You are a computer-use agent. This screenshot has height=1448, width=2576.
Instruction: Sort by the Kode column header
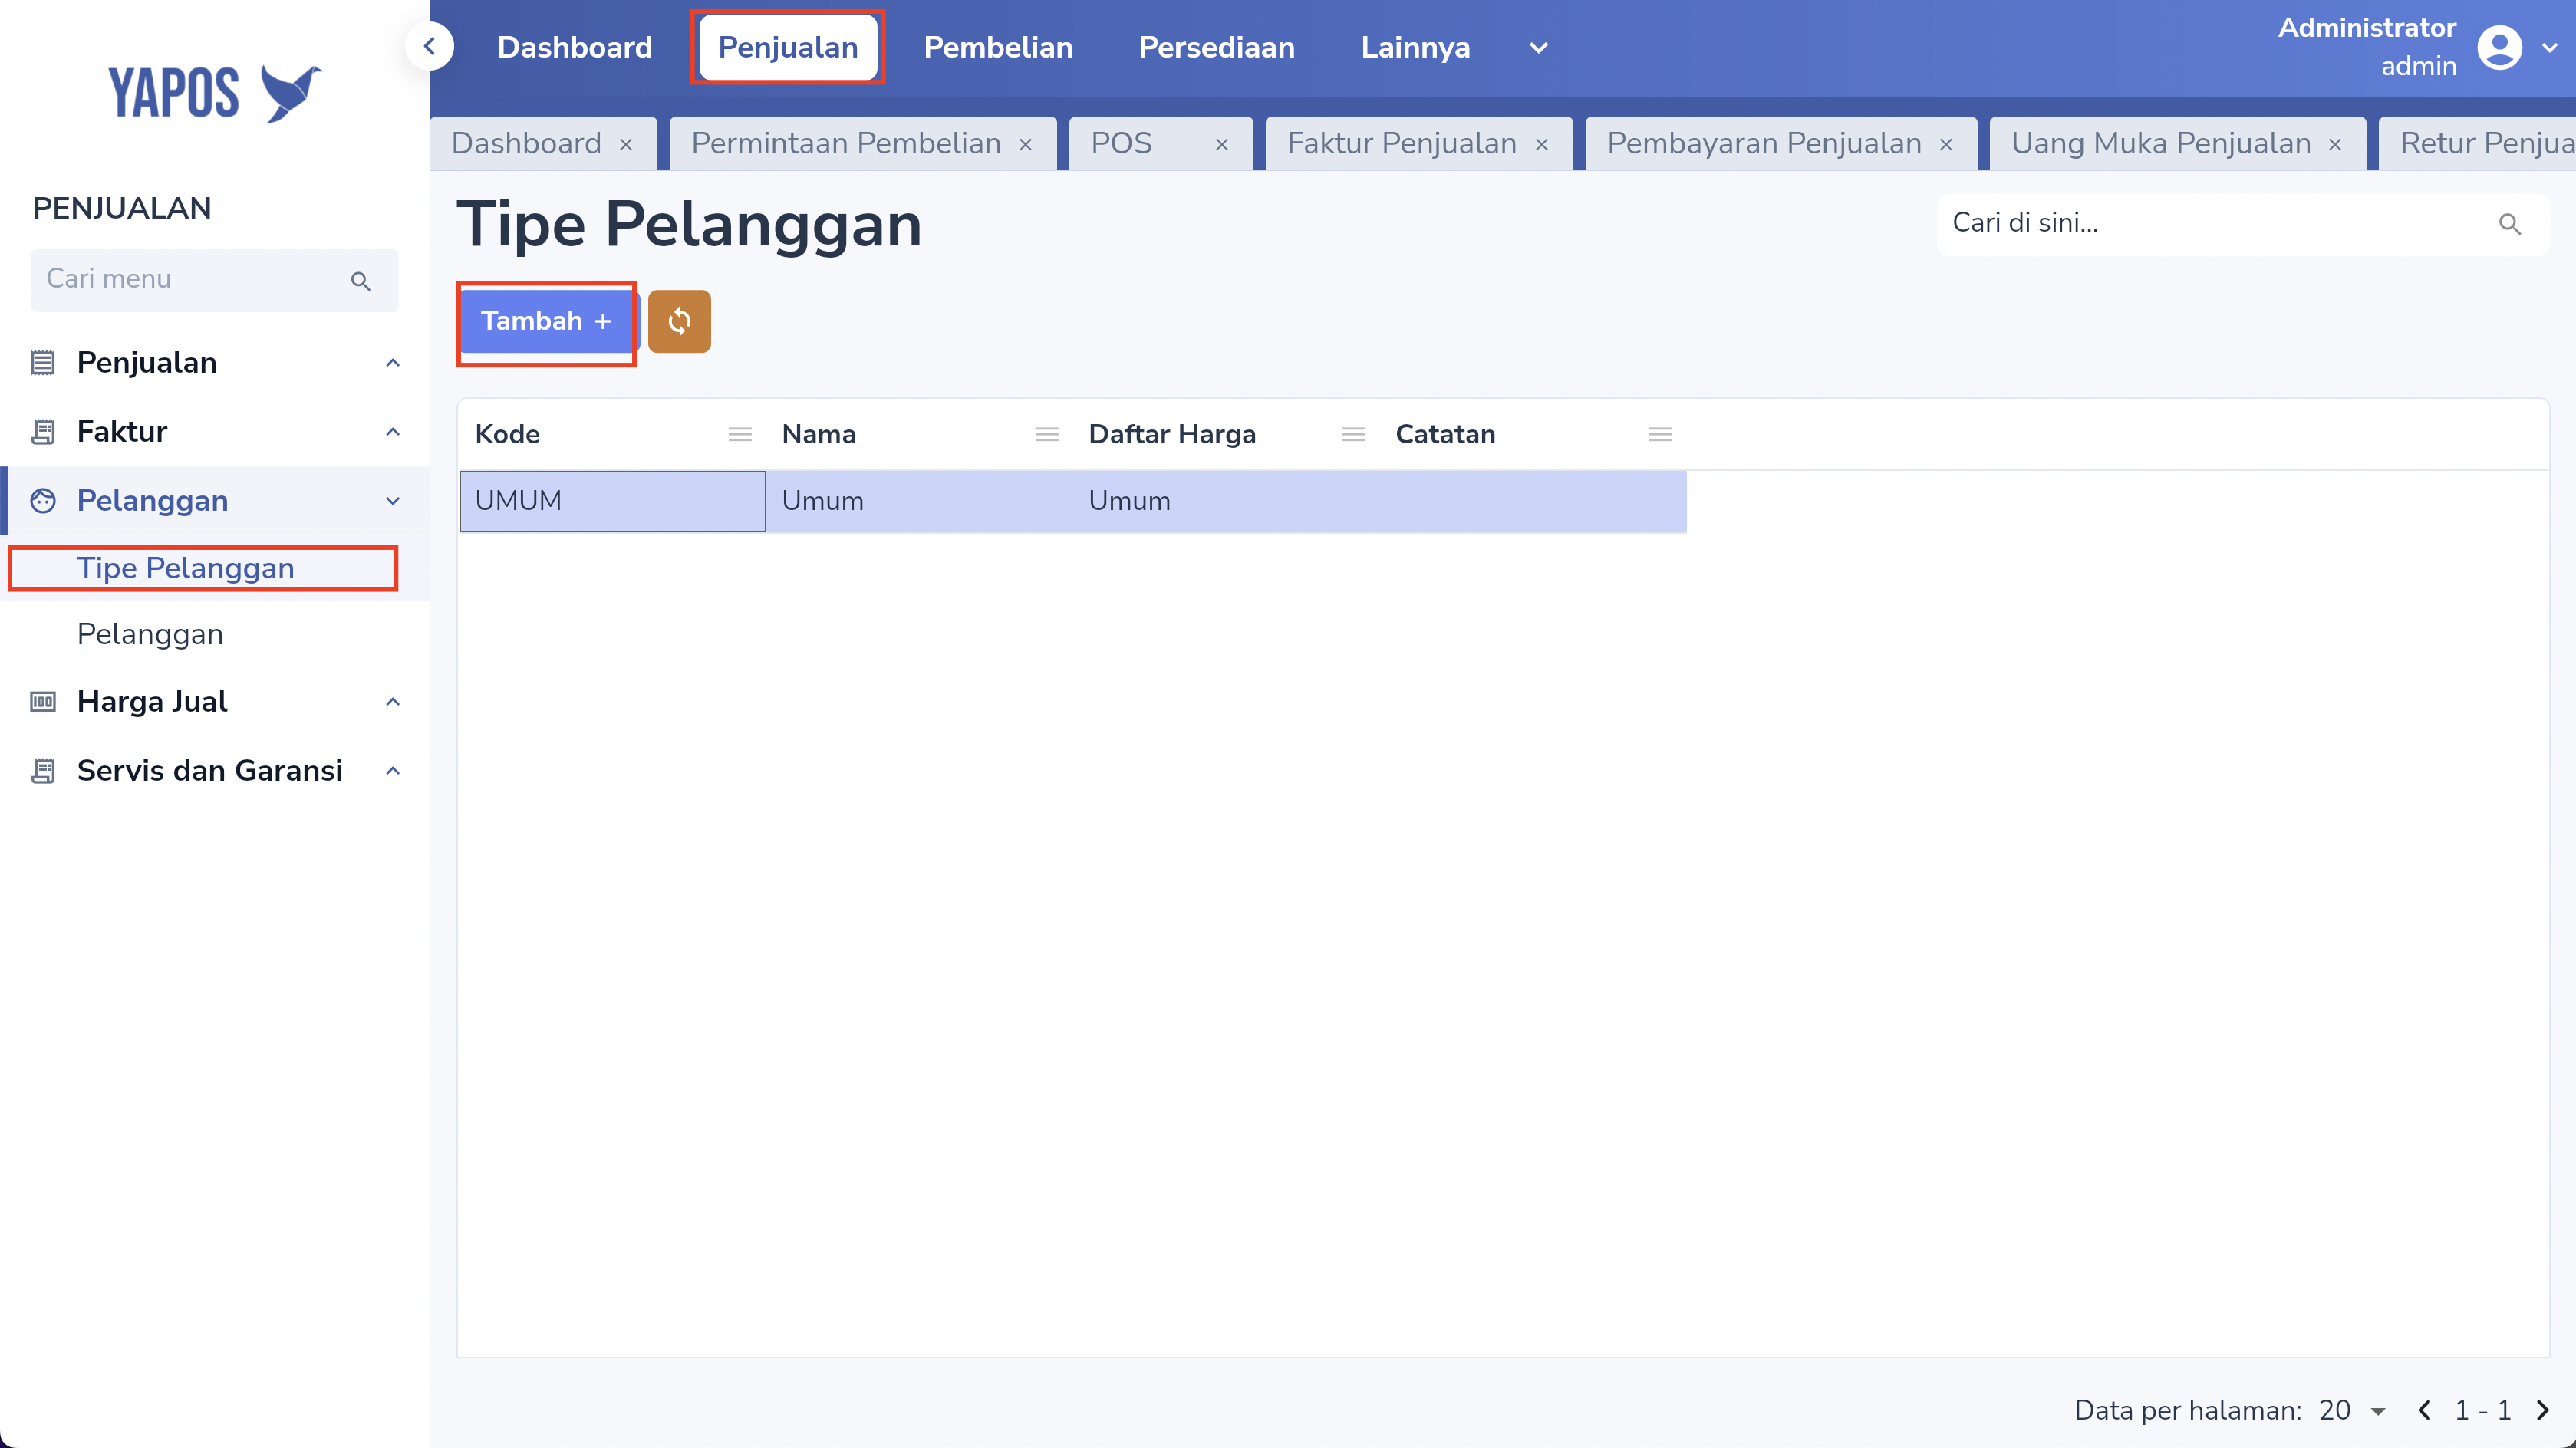coord(507,434)
